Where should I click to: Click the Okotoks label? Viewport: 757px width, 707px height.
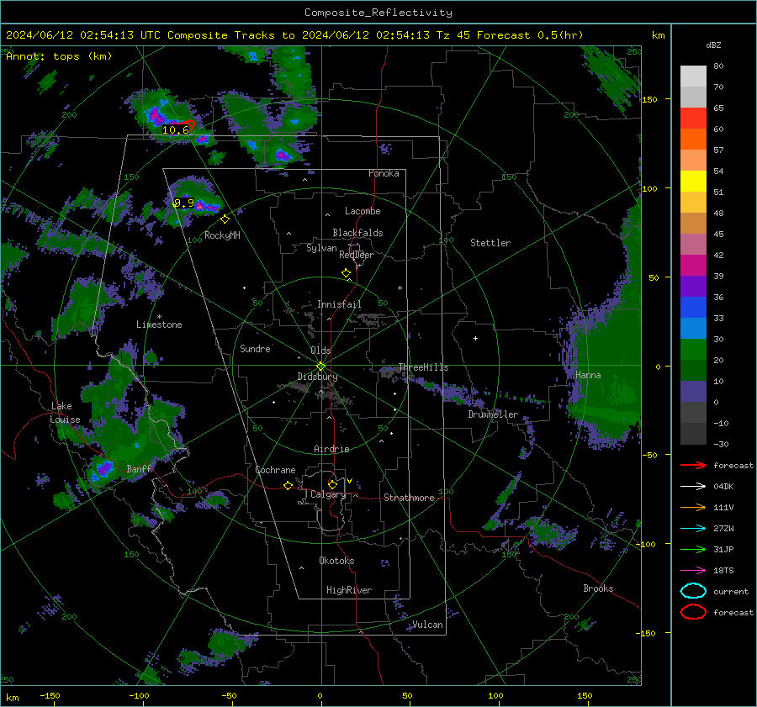[336, 561]
